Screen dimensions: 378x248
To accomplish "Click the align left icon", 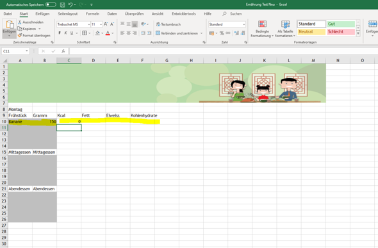I will 122,33.
